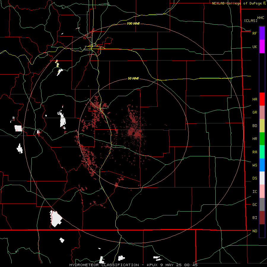Click the HR green legend swatch
Screen dimensions: 267x267
pos(262,139)
